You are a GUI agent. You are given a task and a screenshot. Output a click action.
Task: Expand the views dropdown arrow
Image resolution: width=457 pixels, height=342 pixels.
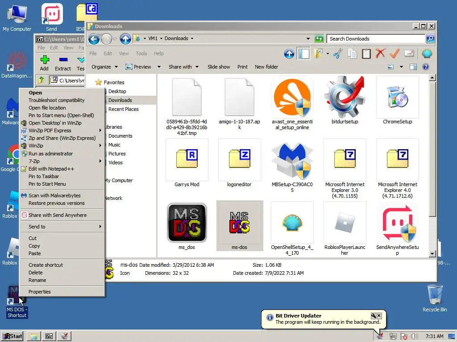(401, 67)
